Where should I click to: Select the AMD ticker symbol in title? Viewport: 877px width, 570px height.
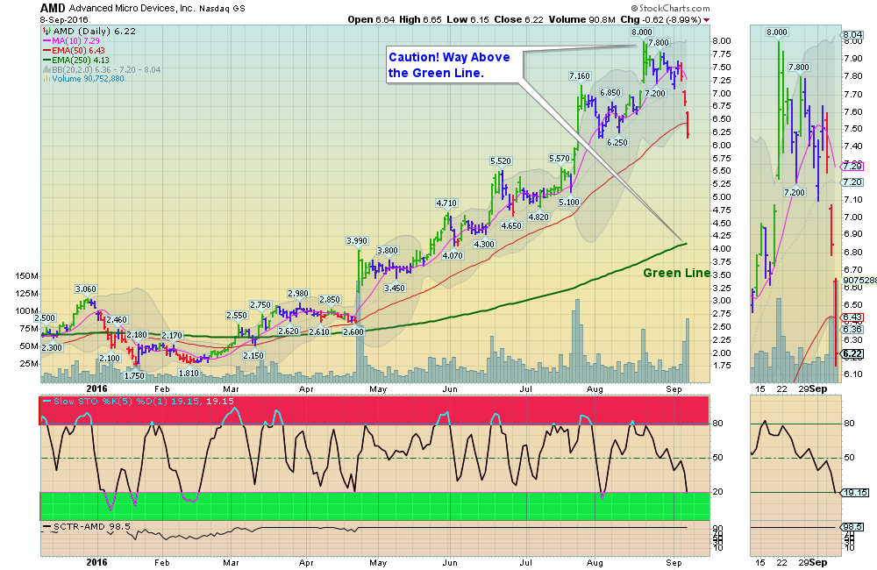[53, 9]
